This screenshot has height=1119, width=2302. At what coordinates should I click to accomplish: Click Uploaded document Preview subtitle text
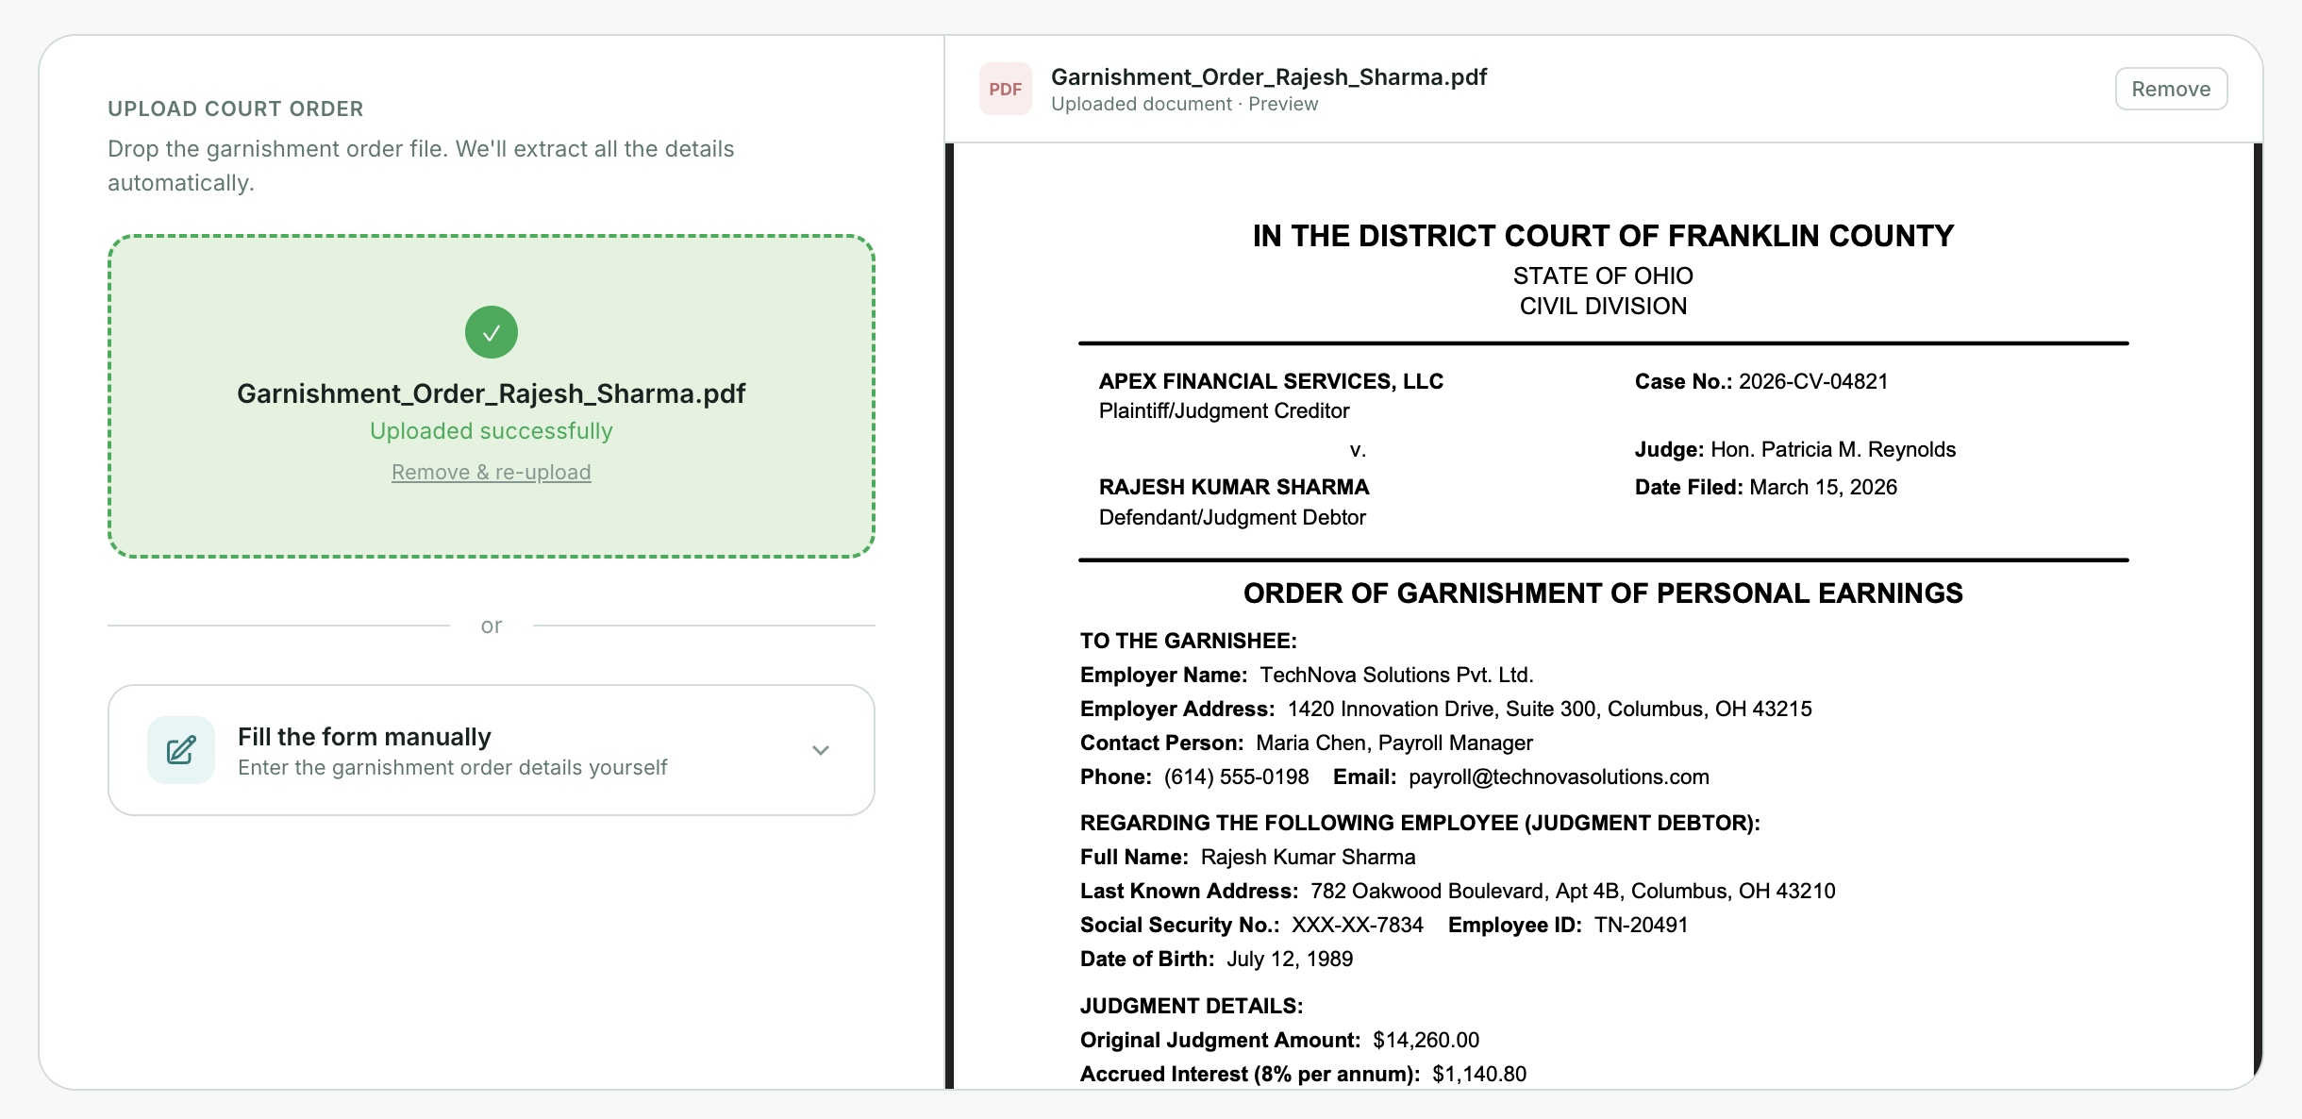[1184, 104]
